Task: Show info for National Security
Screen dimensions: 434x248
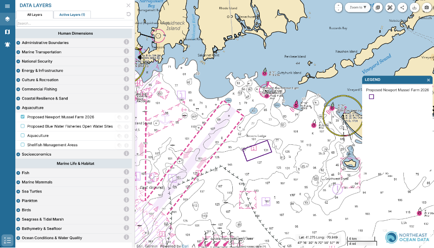Action: click(x=127, y=61)
